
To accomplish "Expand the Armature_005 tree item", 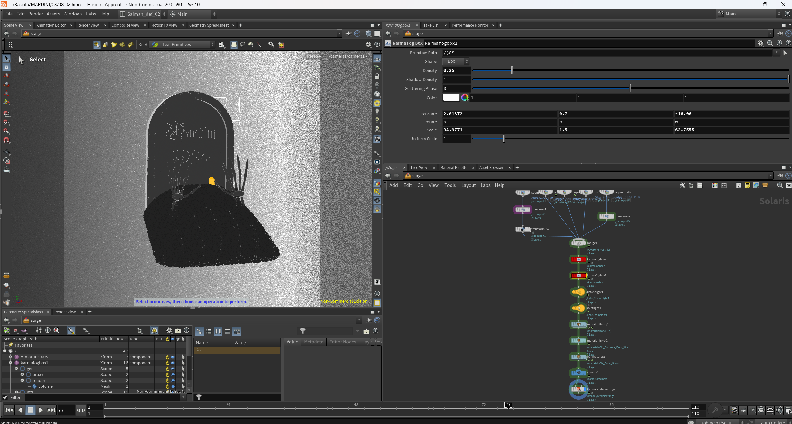I will pos(11,357).
